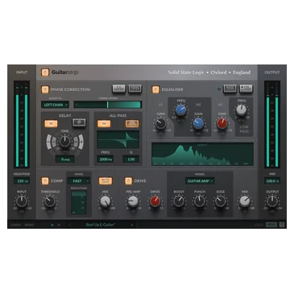294x294 pixels.
Task: Go to the next preset arrow
Action: [132, 225]
